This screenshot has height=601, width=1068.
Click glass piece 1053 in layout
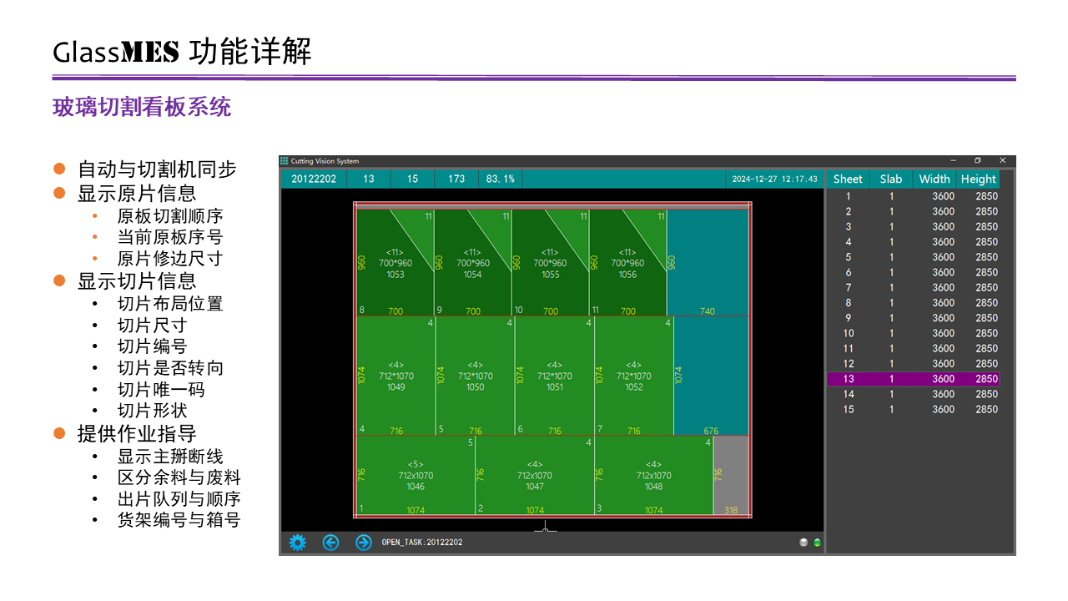[395, 262]
